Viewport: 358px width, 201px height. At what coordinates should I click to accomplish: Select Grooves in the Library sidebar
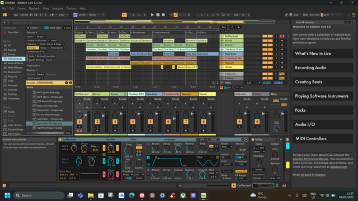tap(12, 90)
